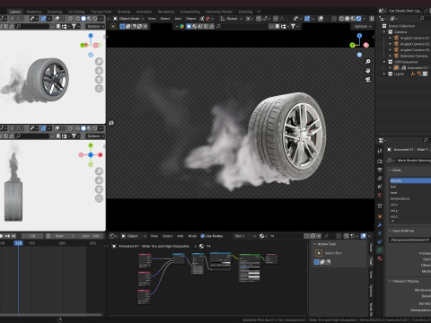
Task: Jump to last frame playback button
Action: point(13,236)
